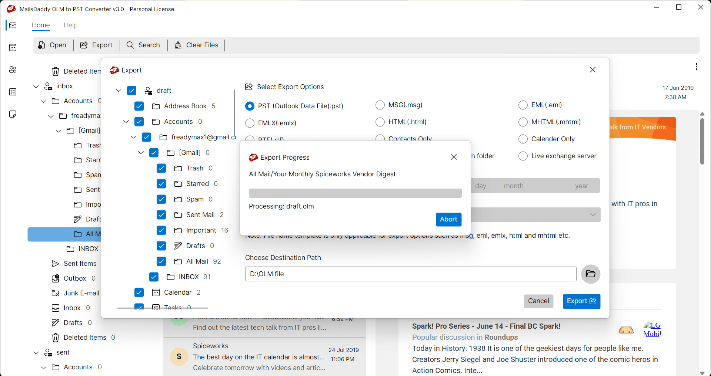This screenshot has height=376, width=711.
Task: Open the Notes view in the left sidebar
Action: (x=13, y=114)
